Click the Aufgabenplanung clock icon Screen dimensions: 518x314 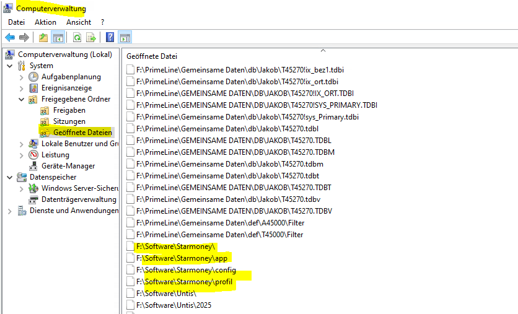point(33,77)
